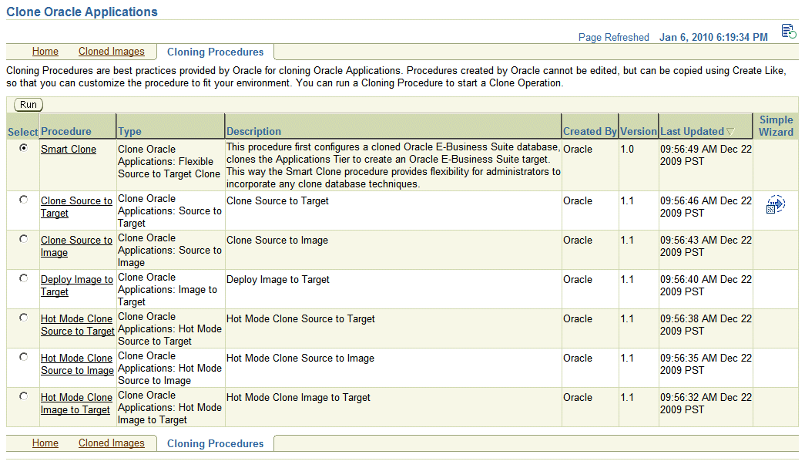Open the Clone Source to Image link
Viewport: 805px width, 468px height.
coord(76,246)
